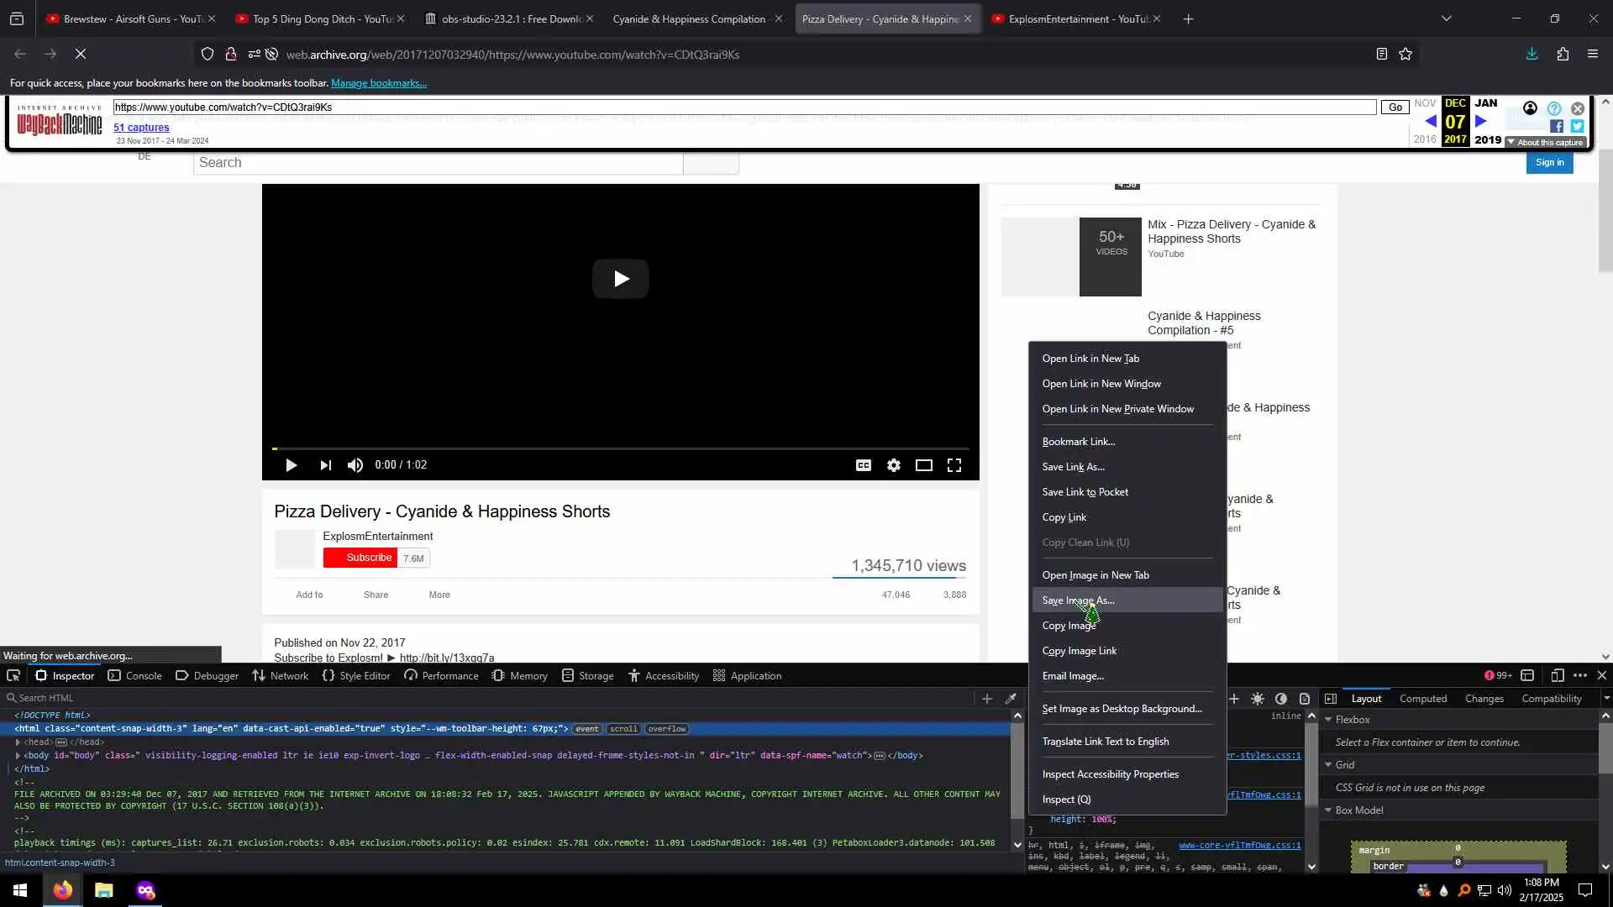
Task: Mute video with the speaker icon
Action: (355, 465)
